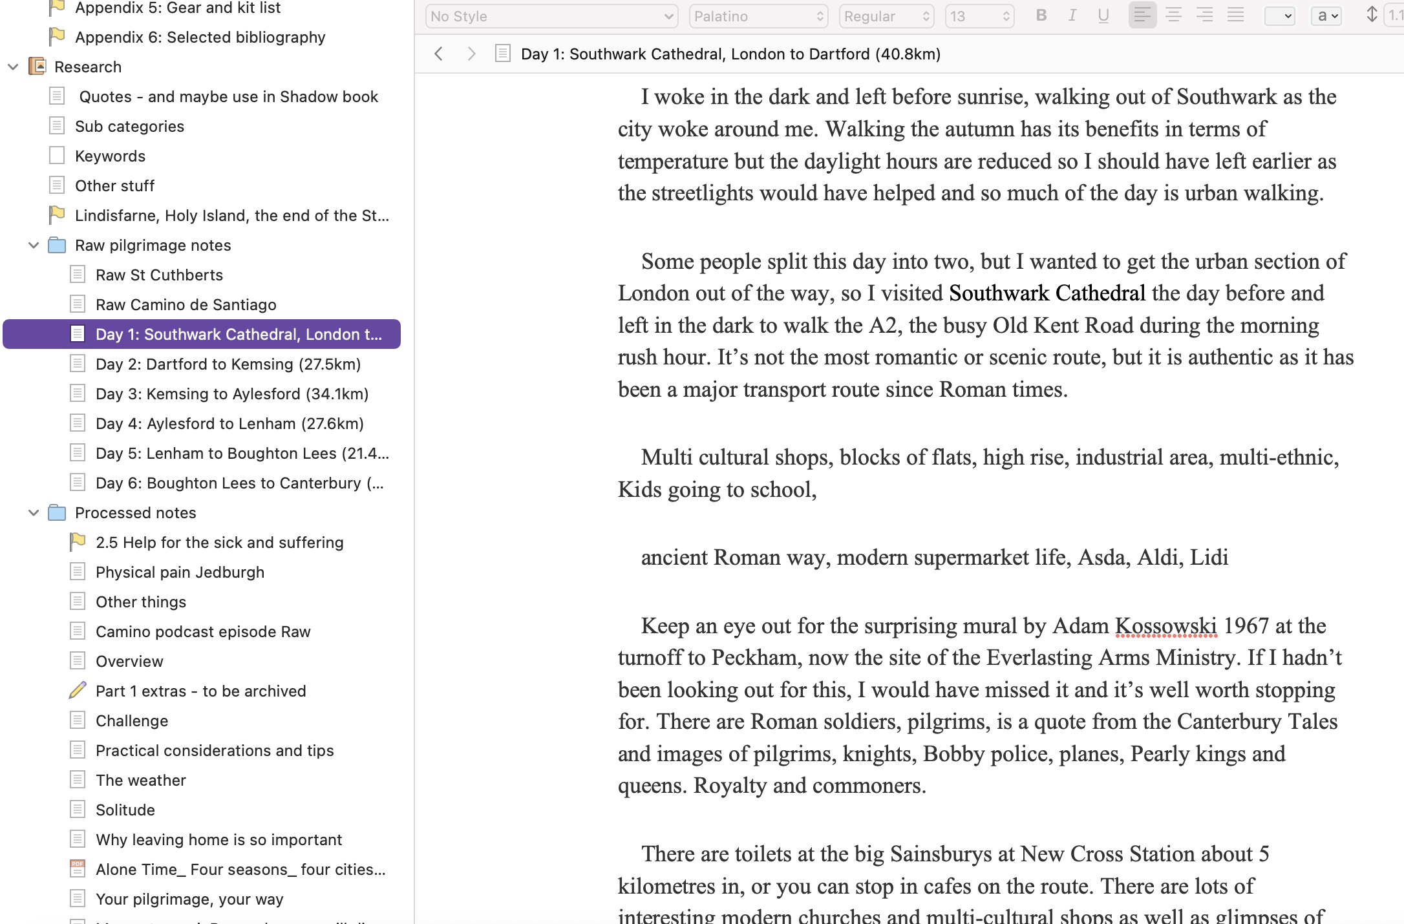Select Day 2: Dartford to Kemsing document
Viewport: 1404px width, 924px height.
(x=228, y=364)
